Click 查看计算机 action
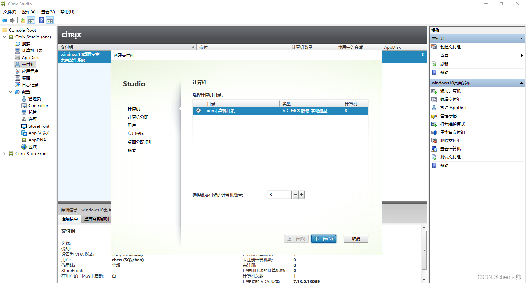The width and height of the screenshot is (526, 283). 450,149
